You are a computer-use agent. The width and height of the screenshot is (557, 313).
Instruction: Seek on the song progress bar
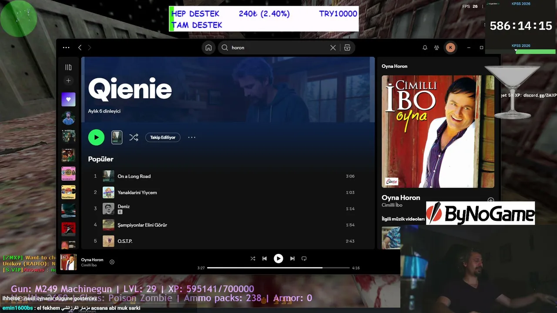coord(278,268)
